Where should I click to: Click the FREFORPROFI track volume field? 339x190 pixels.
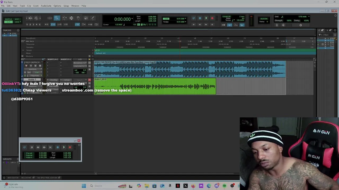pos(80,70)
